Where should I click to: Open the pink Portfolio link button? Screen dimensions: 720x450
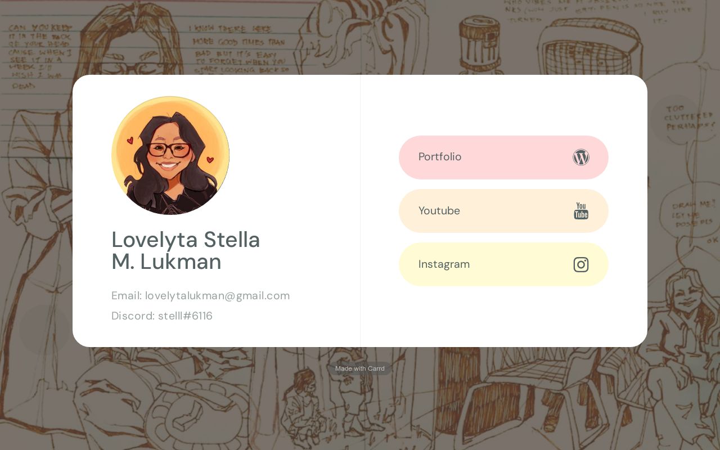tap(503, 157)
